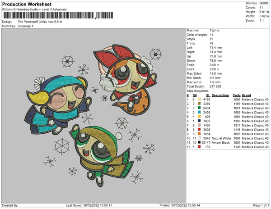Click 'Wilcom EmbroideryStudio – Level 3 Advanced' text

[x=34, y=9]
